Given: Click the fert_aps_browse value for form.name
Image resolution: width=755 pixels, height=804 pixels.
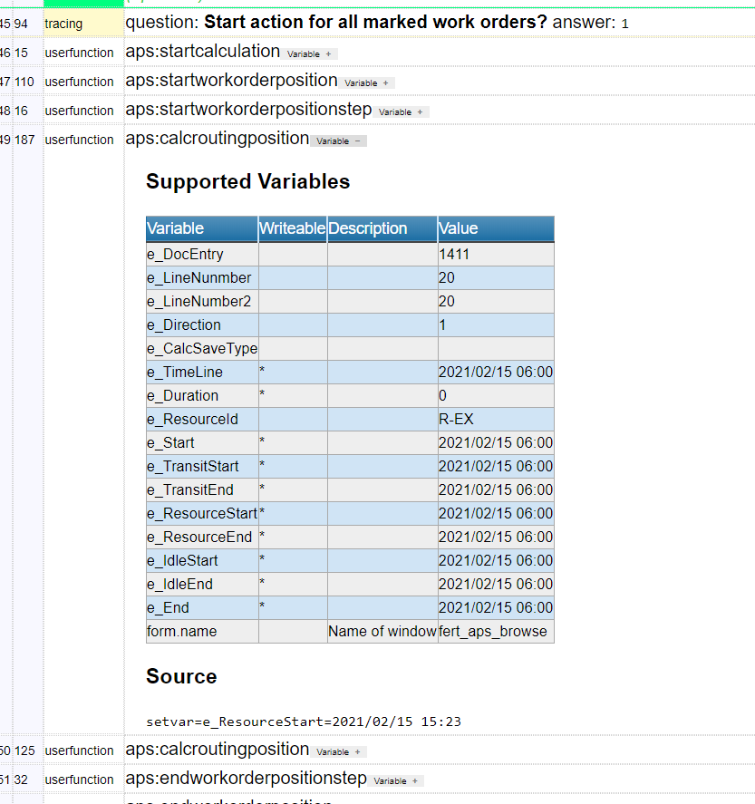Looking at the screenshot, I should [x=492, y=631].
